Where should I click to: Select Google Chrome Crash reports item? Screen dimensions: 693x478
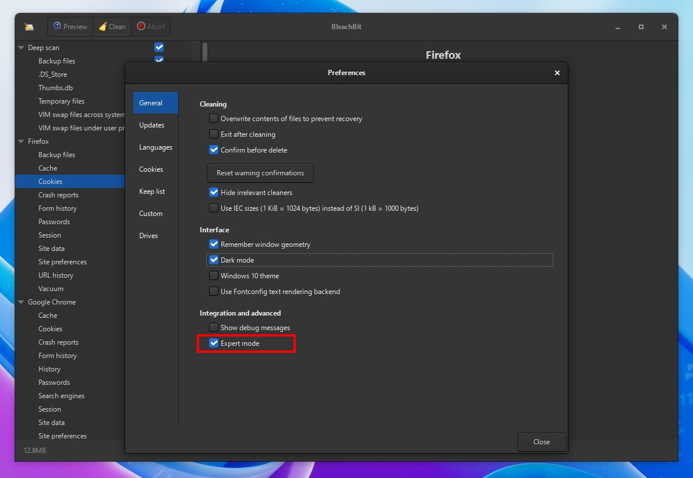58,342
